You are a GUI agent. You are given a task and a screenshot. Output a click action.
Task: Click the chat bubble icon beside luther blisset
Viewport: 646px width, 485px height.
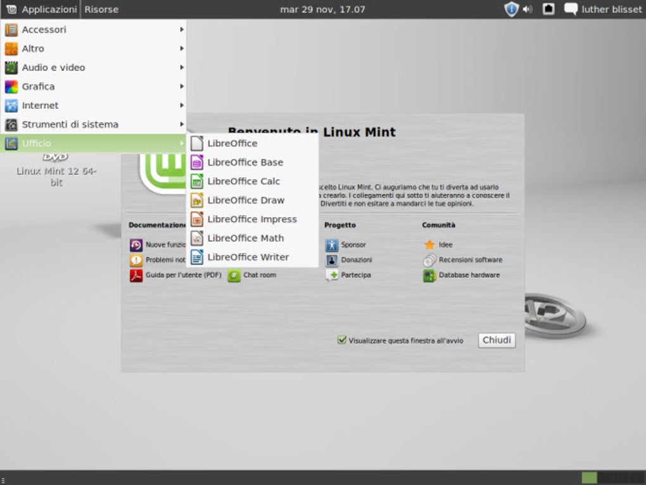coord(571,9)
